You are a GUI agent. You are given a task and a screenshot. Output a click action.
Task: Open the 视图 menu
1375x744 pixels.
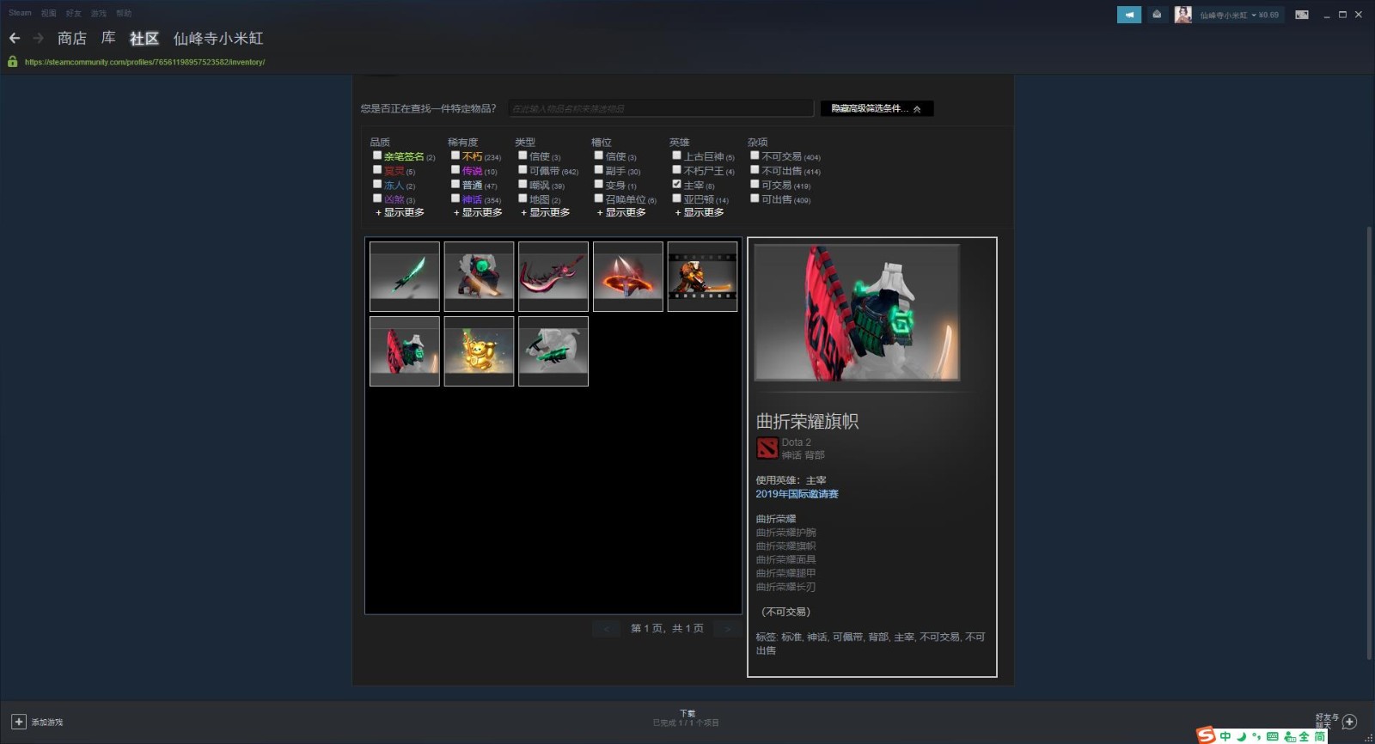pyautogui.click(x=49, y=13)
